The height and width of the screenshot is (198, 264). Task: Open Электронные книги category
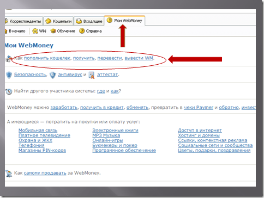[115, 131]
